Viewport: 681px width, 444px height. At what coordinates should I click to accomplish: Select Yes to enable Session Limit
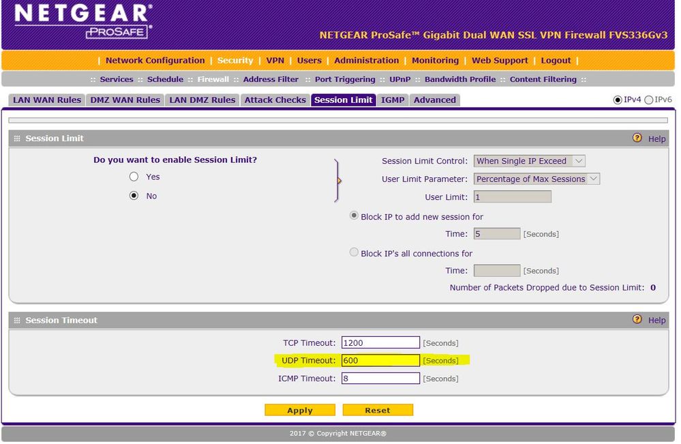pos(134,177)
